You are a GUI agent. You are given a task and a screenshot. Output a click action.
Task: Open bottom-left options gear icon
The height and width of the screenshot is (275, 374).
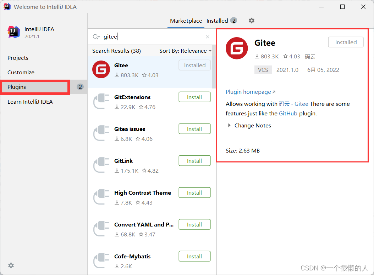click(x=11, y=265)
